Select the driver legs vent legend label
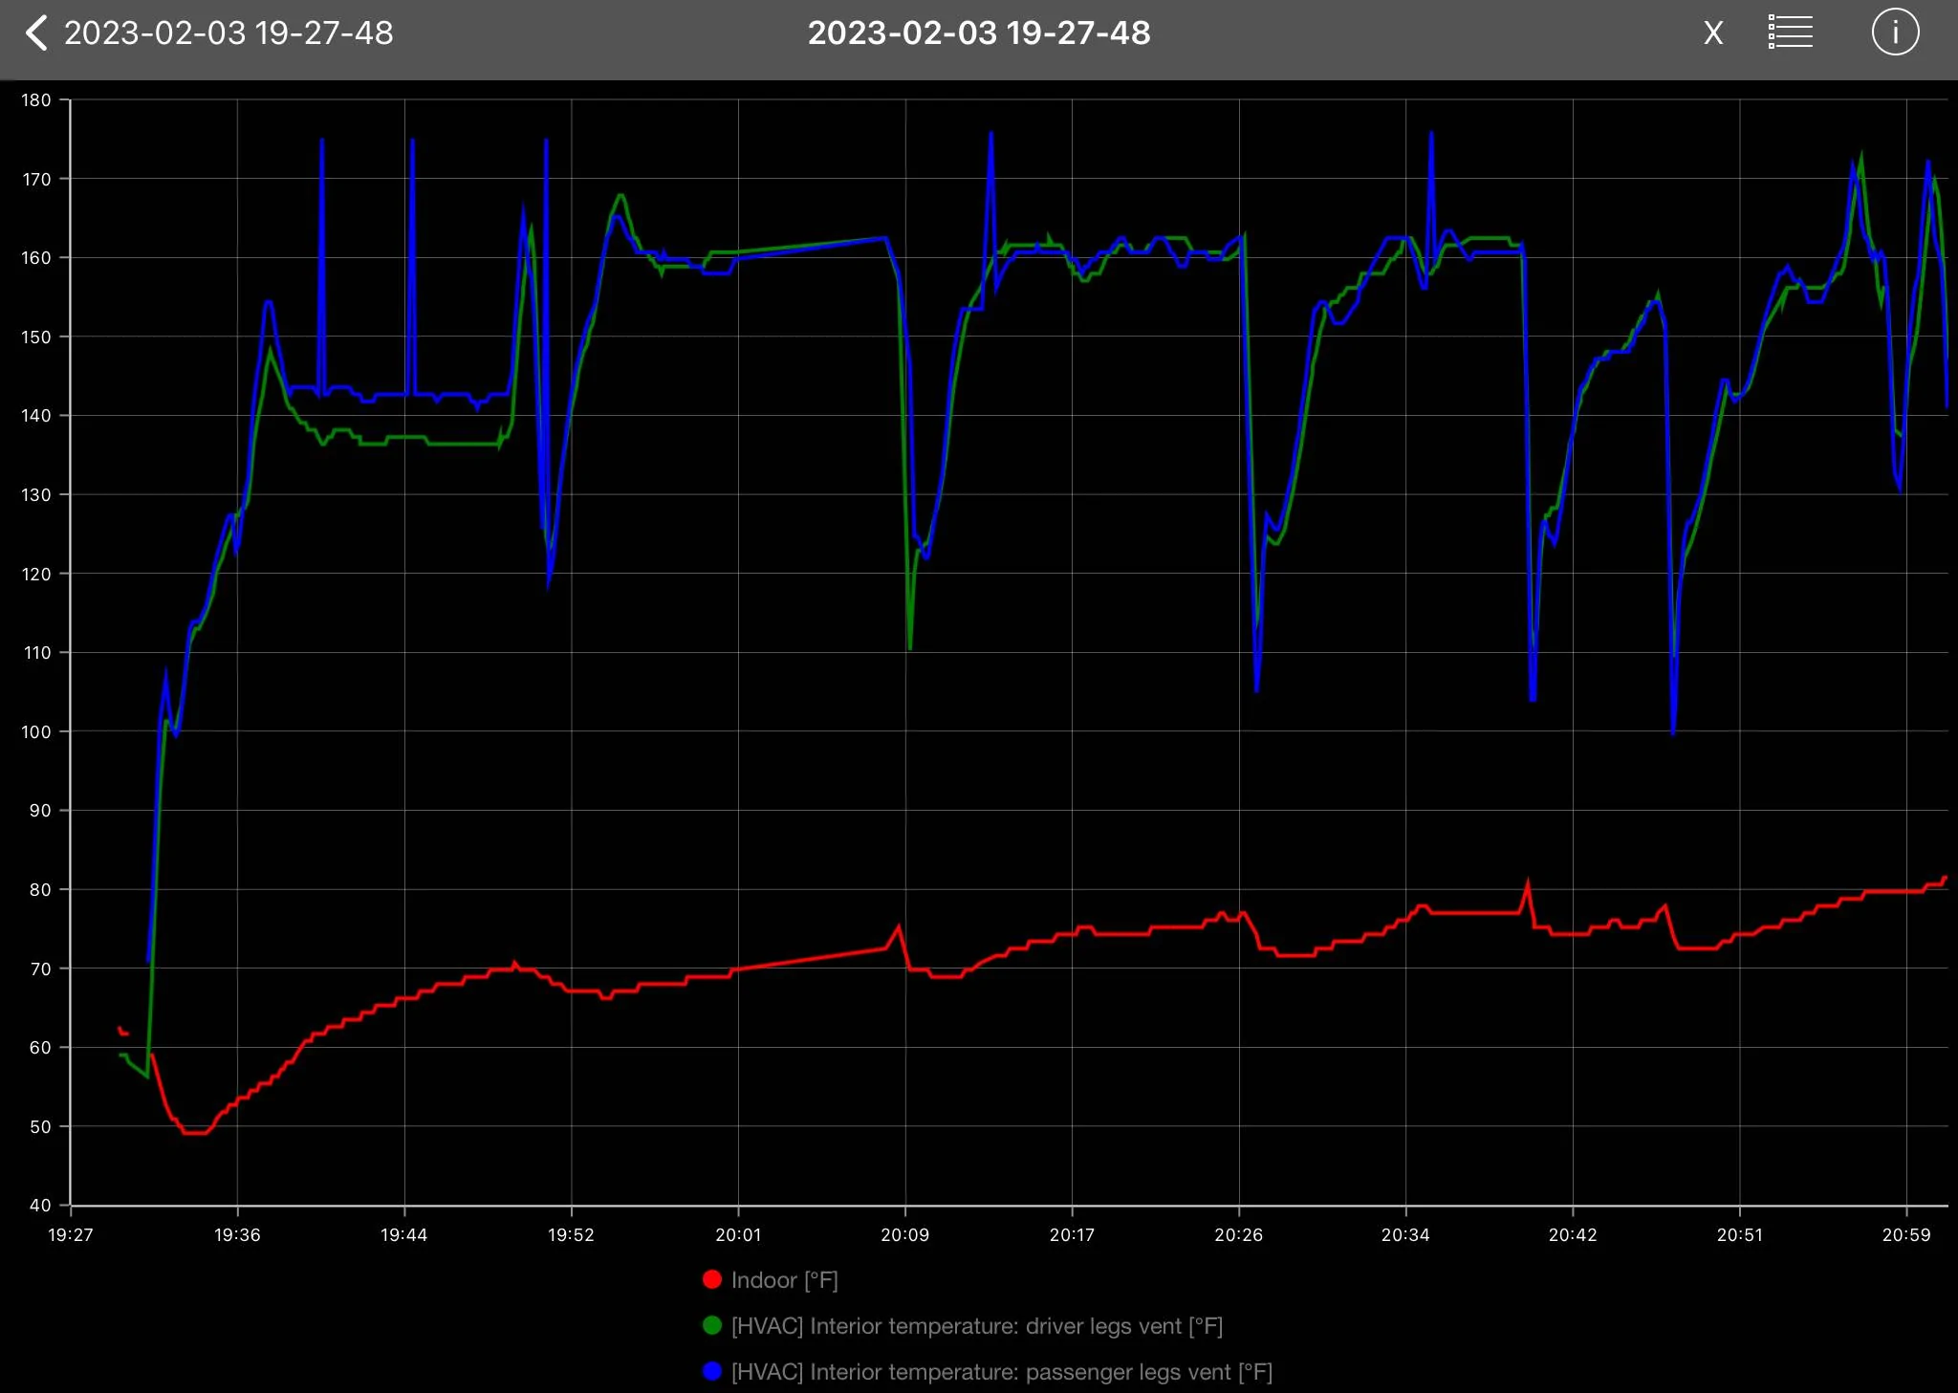The width and height of the screenshot is (1958, 1393). pos(977,1326)
